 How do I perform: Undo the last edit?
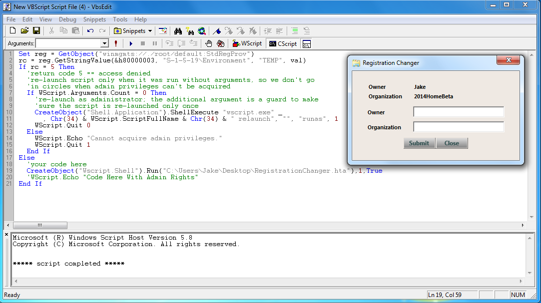pyautogui.click(x=90, y=30)
